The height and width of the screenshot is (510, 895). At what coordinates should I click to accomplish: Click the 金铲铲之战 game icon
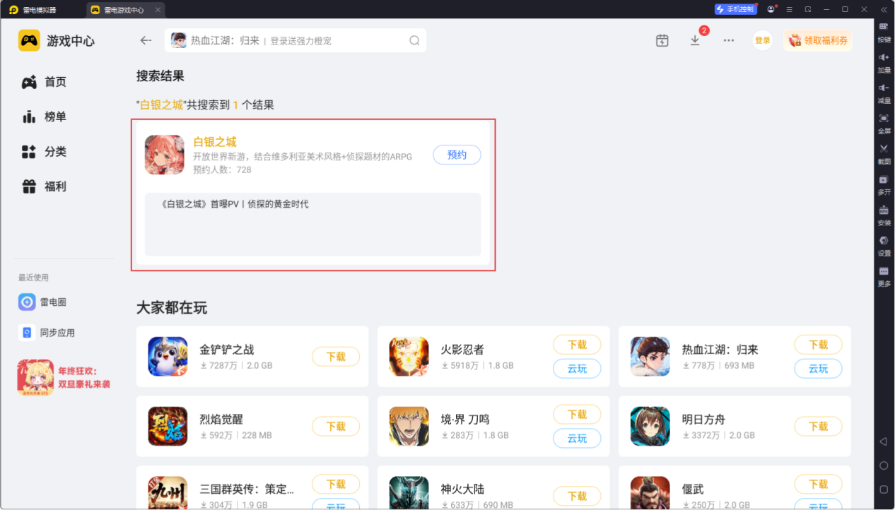pyautogui.click(x=168, y=357)
